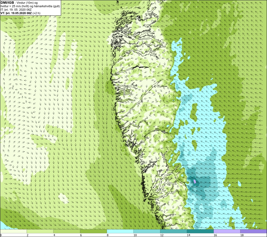Click the 'Vindur (10m) og' text
This screenshot has width=267, height=237.
tap(28, 3)
